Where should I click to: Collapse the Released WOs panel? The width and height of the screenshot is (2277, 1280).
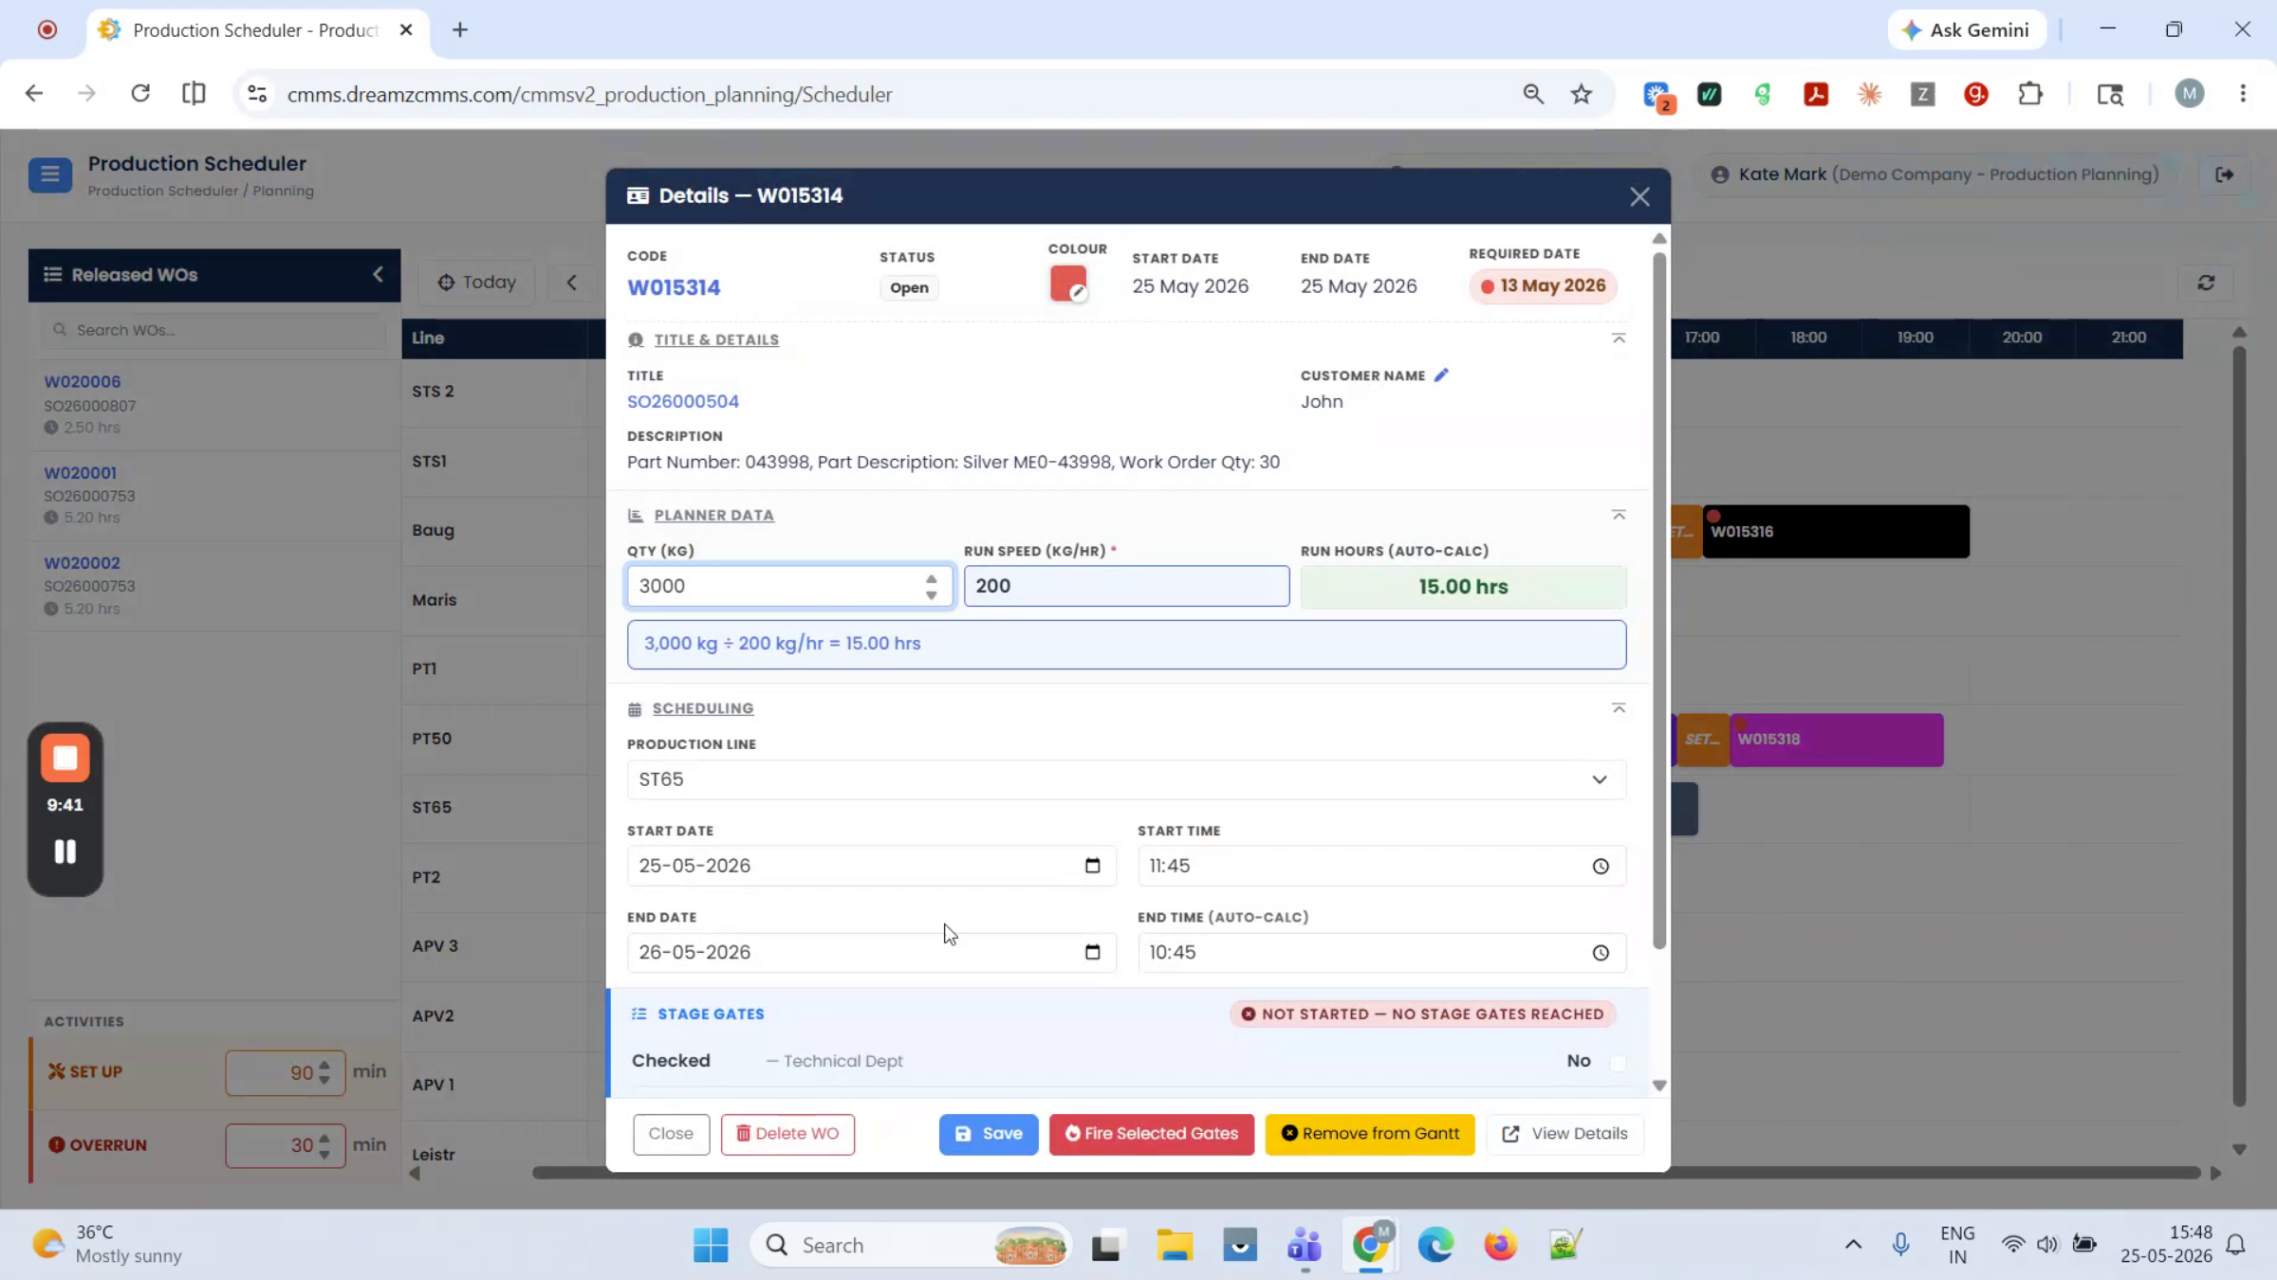pyautogui.click(x=378, y=274)
